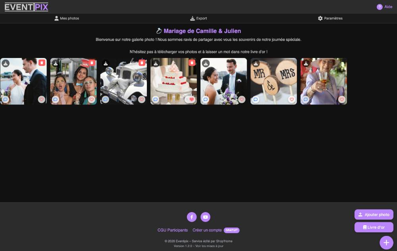Image resolution: width=397 pixels, height=251 pixels.
Task: Comment on the elderly lady toasting photo
Action: tap(306, 100)
